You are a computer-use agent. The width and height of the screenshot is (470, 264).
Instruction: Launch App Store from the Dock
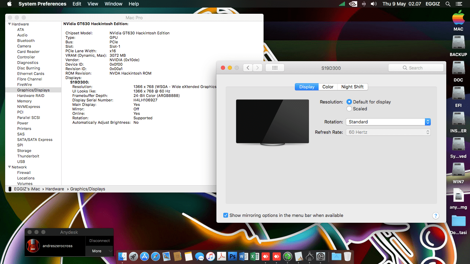tap(145, 256)
